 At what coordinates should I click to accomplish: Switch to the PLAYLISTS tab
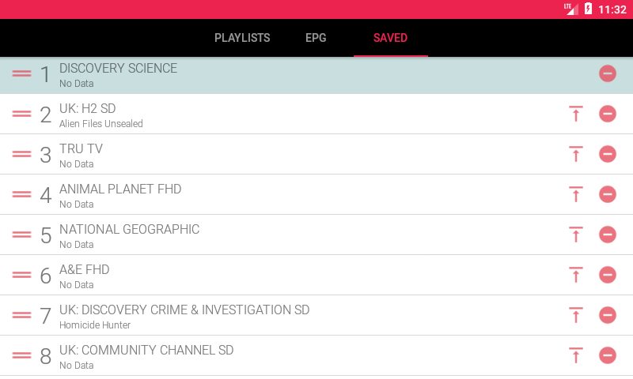click(x=242, y=38)
